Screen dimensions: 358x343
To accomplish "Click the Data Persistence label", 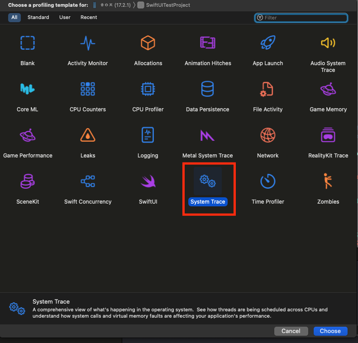I will [x=208, y=110].
